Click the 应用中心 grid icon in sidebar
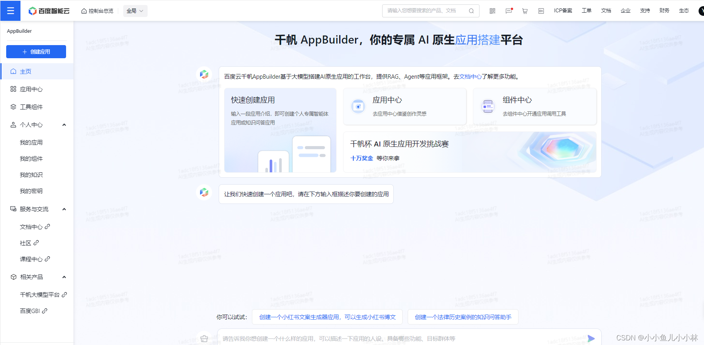Screen dimensions: 704x345 pyautogui.click(x=13, y=89)
